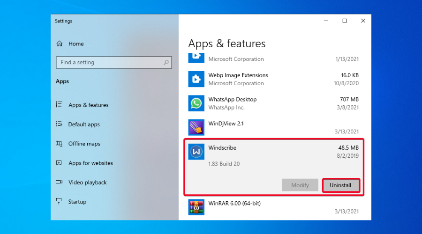
Task: Click the search magnifier icon
Action: coord(166,62)
